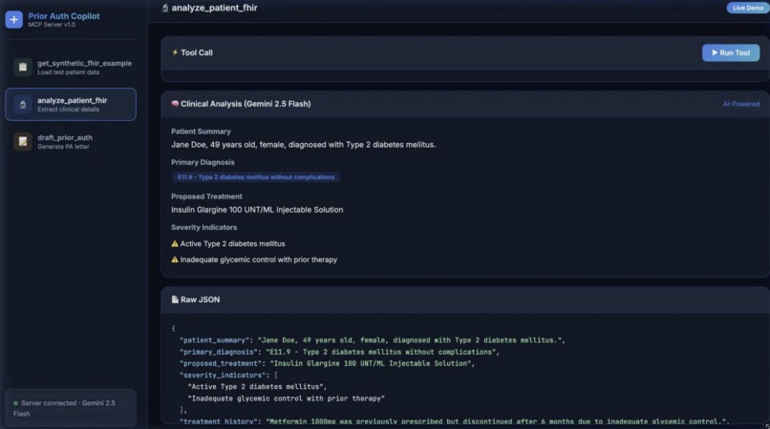The width and height of the screenshot is (770, 429).
Task: Click the treatment_history line in Raw JSON
Action: pyautogui.click(x=455, y=421)
